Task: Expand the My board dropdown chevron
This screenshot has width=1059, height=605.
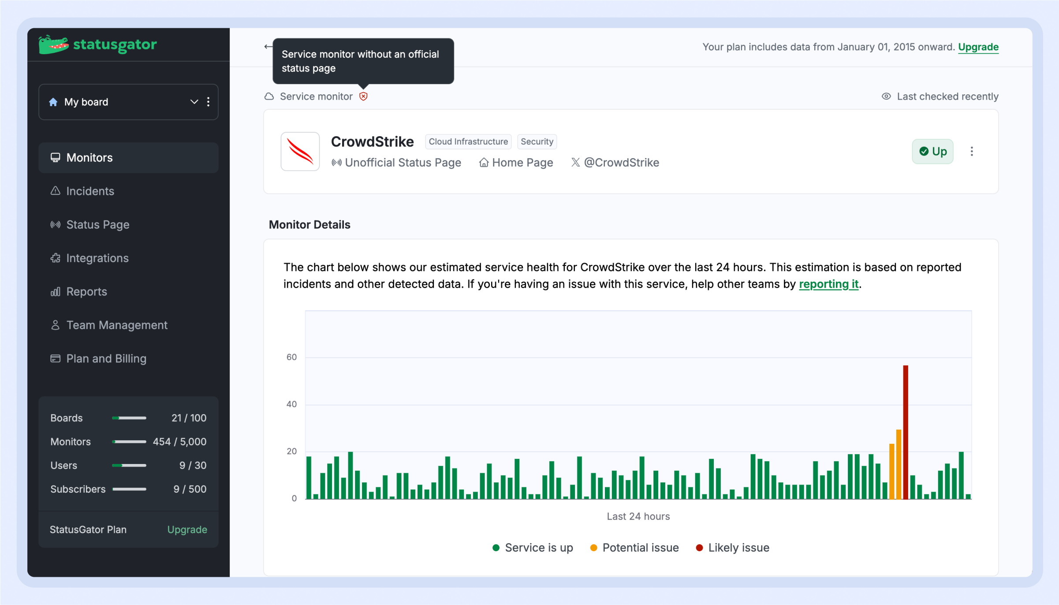Action: click(194, 102)
